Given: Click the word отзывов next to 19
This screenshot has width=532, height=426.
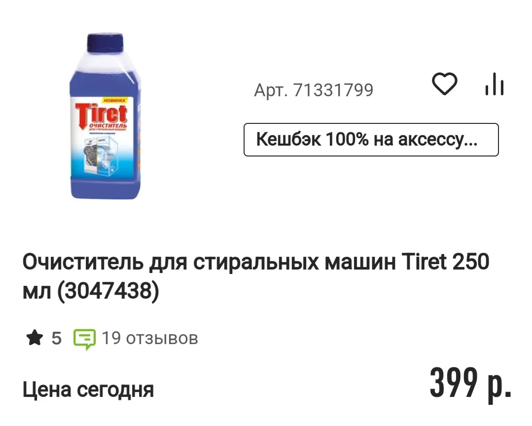Looking at the screenshot, I should [x=162, y=339].
